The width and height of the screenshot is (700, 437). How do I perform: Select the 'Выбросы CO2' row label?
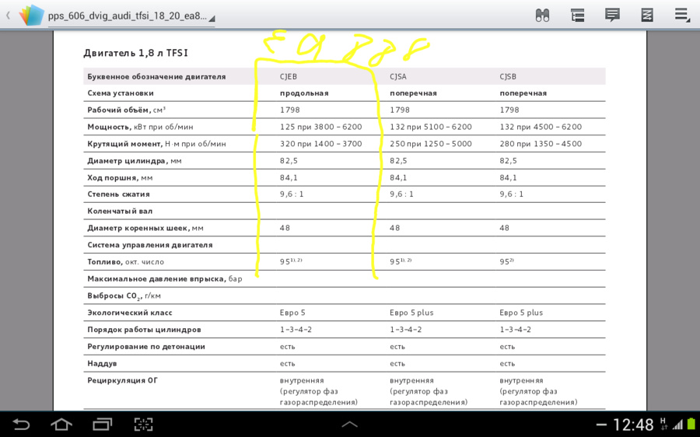pos(124,296)
